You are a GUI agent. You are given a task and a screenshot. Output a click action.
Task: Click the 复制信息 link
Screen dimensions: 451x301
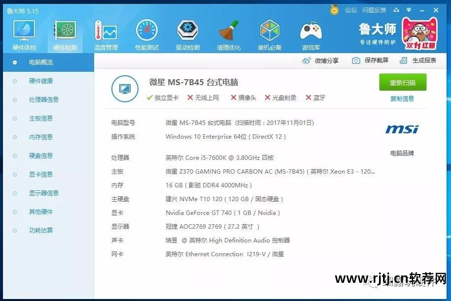(x=402, y=99)
